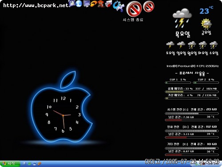Click the 토요일 forecast label
This screenshot has height=167, width=222.
pos(170,53)
